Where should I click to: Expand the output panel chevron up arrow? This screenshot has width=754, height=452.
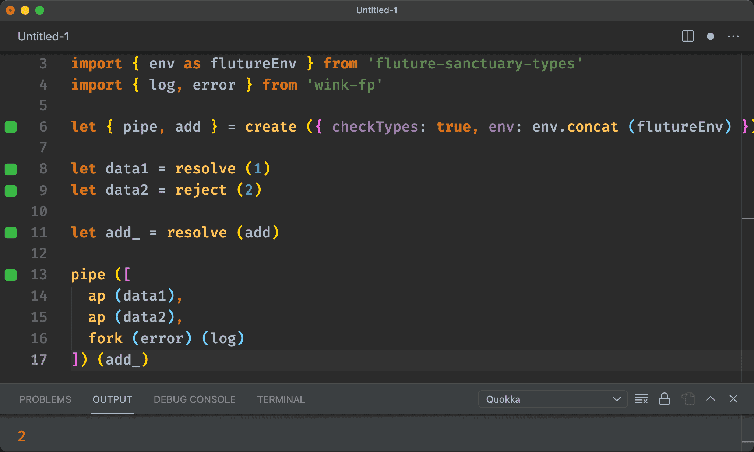click(x=711, y=399)
